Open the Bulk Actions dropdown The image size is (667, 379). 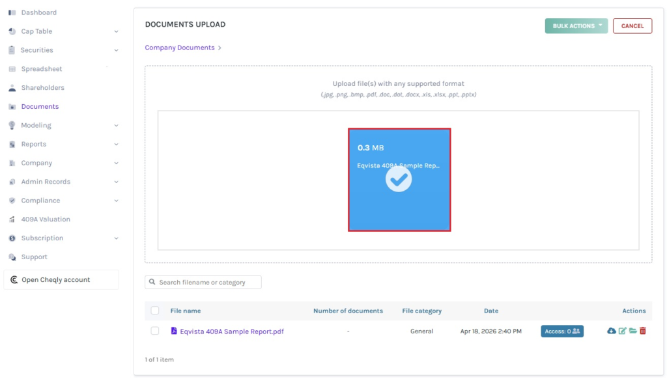pyautogui.click(x=576, y=25)
